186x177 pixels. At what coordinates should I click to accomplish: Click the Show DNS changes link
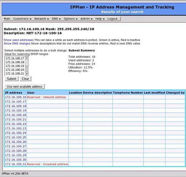coord(17,43)
